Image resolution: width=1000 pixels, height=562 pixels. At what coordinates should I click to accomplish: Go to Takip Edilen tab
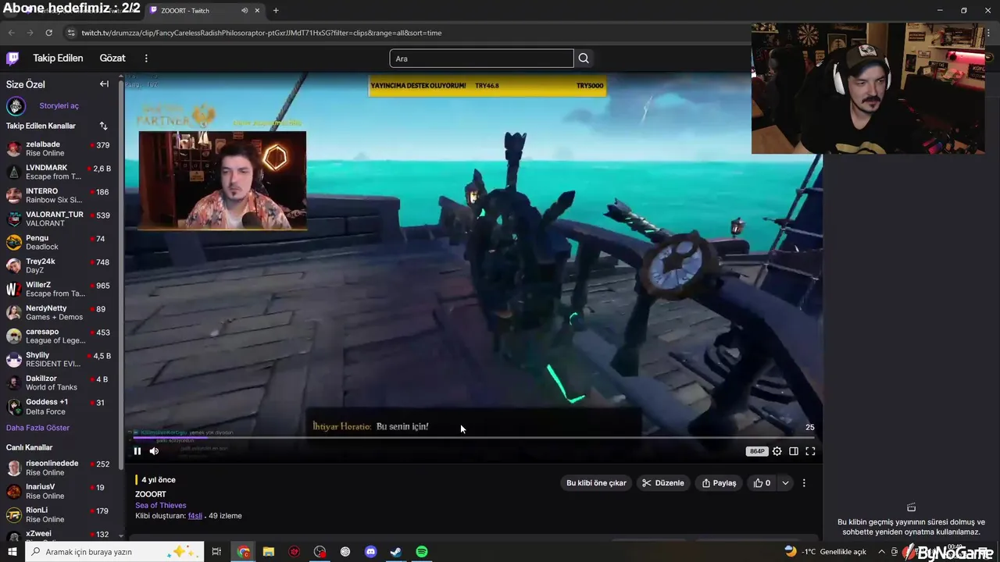[x=58, y=58]
